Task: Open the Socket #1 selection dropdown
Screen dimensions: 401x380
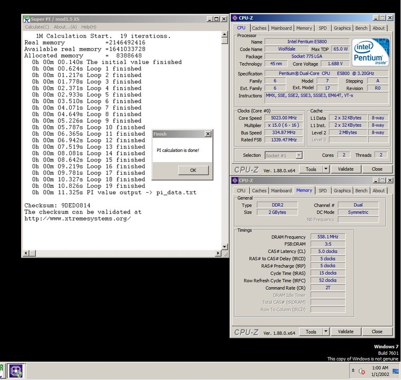Action: tap(284, 155)
